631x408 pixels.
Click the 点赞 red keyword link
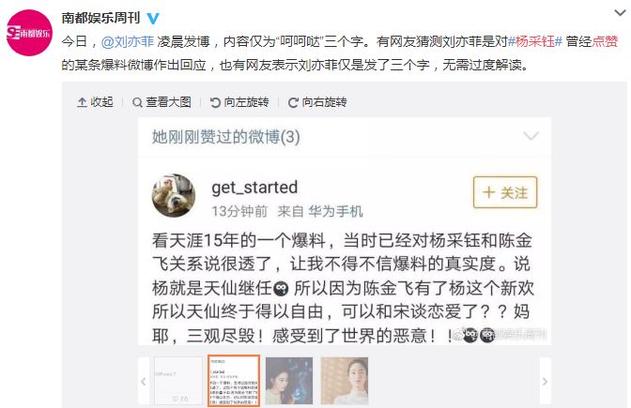(605, 41)
